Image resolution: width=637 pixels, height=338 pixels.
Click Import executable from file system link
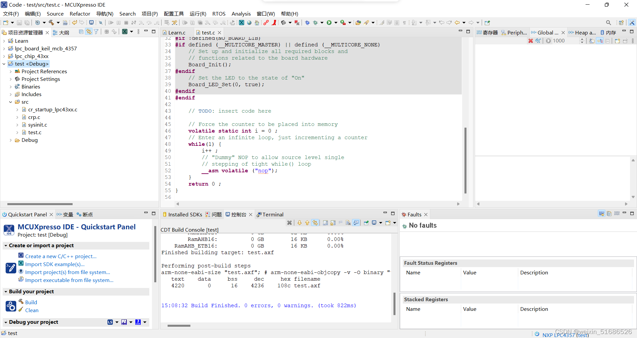click(x=69, y=280)
